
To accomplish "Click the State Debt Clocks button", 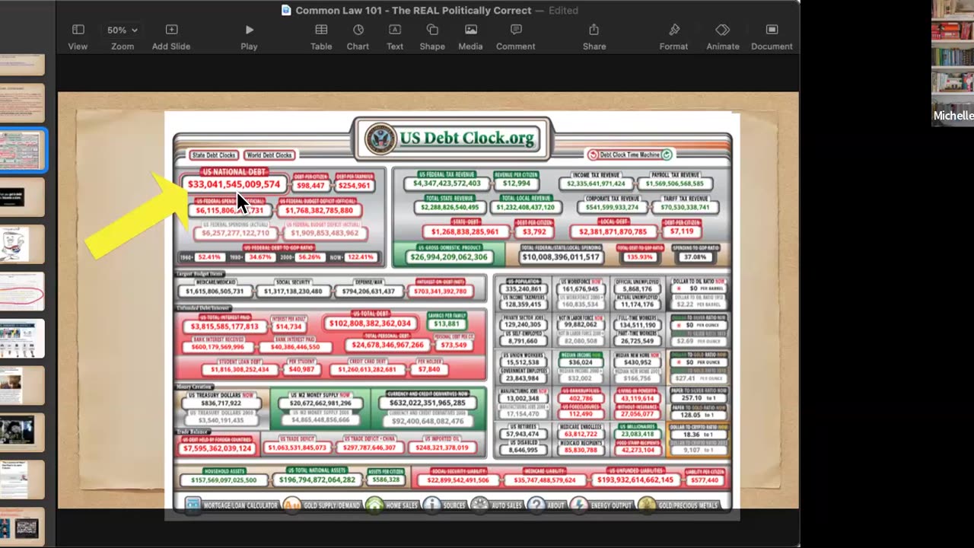I will click(x=214, y=155).
